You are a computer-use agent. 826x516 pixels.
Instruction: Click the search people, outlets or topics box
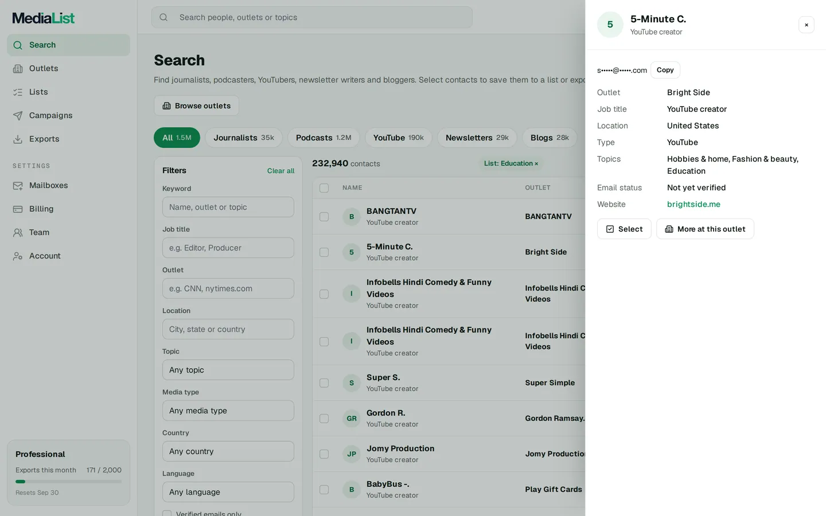(312, 17)
